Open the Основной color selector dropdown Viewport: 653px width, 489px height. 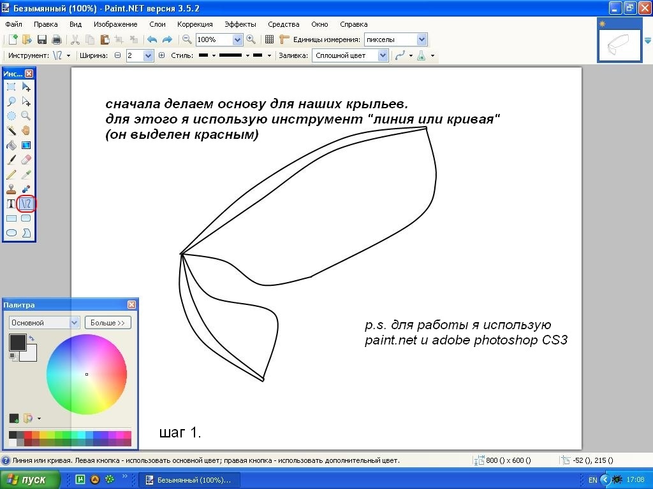(75, 323)
